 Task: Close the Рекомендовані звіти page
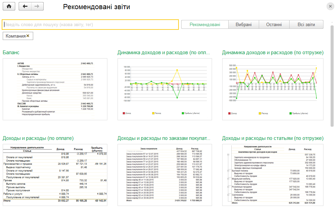[x=330, y=6]
